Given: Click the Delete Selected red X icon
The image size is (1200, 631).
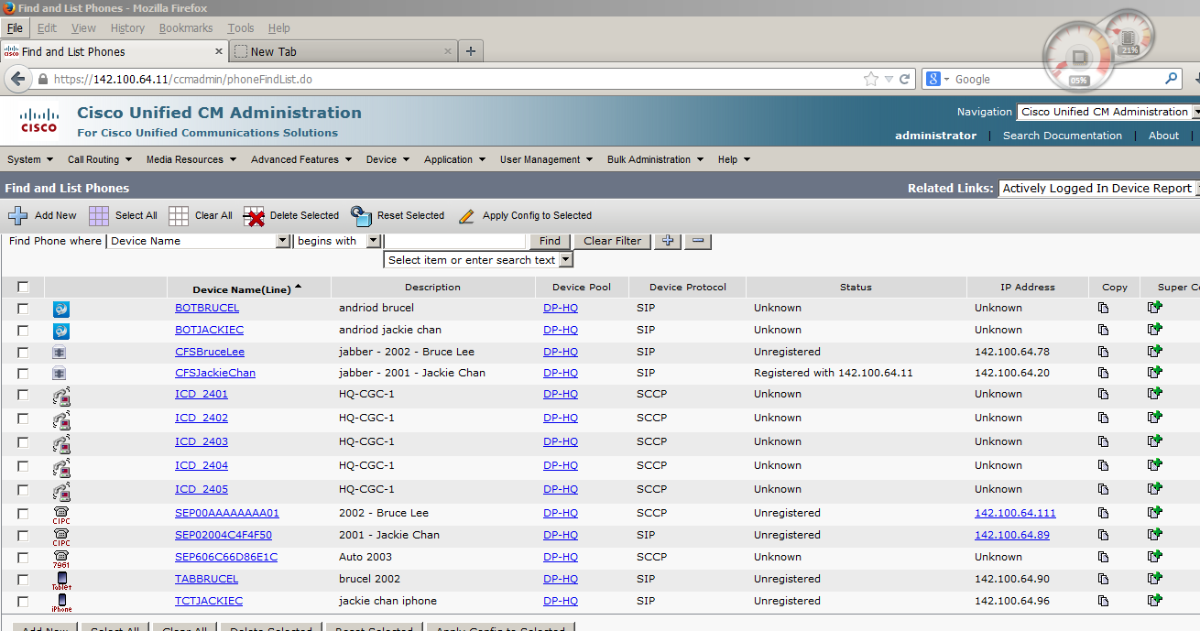Looking at the screenshot, I should tap(254, 216).
